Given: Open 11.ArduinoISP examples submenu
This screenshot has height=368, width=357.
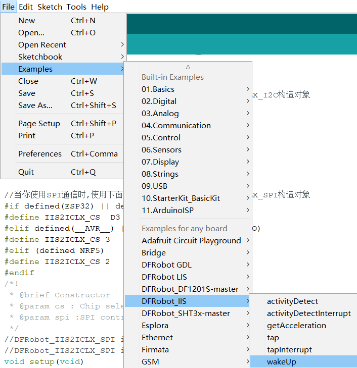Looking at the screenshot, I should tap(188, 211).
